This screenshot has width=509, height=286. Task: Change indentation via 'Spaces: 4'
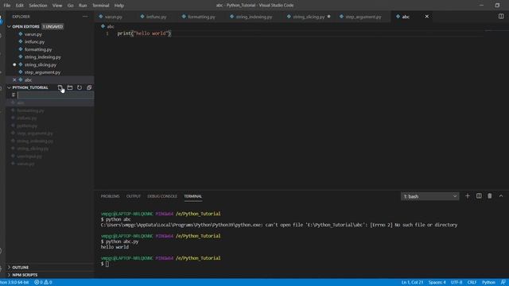tap(437, 283)
